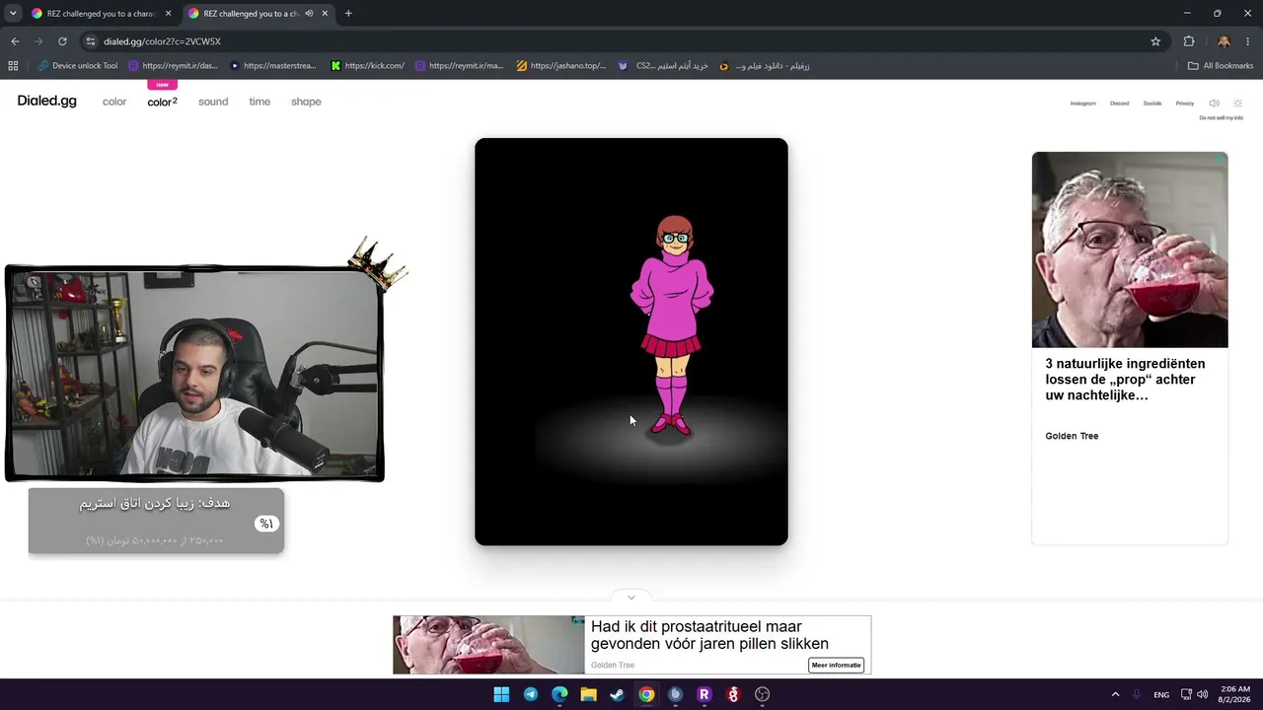The image size is (1263, 710).
Task: Toggle light/dark theme sun icon
Action: (1238, 104)
